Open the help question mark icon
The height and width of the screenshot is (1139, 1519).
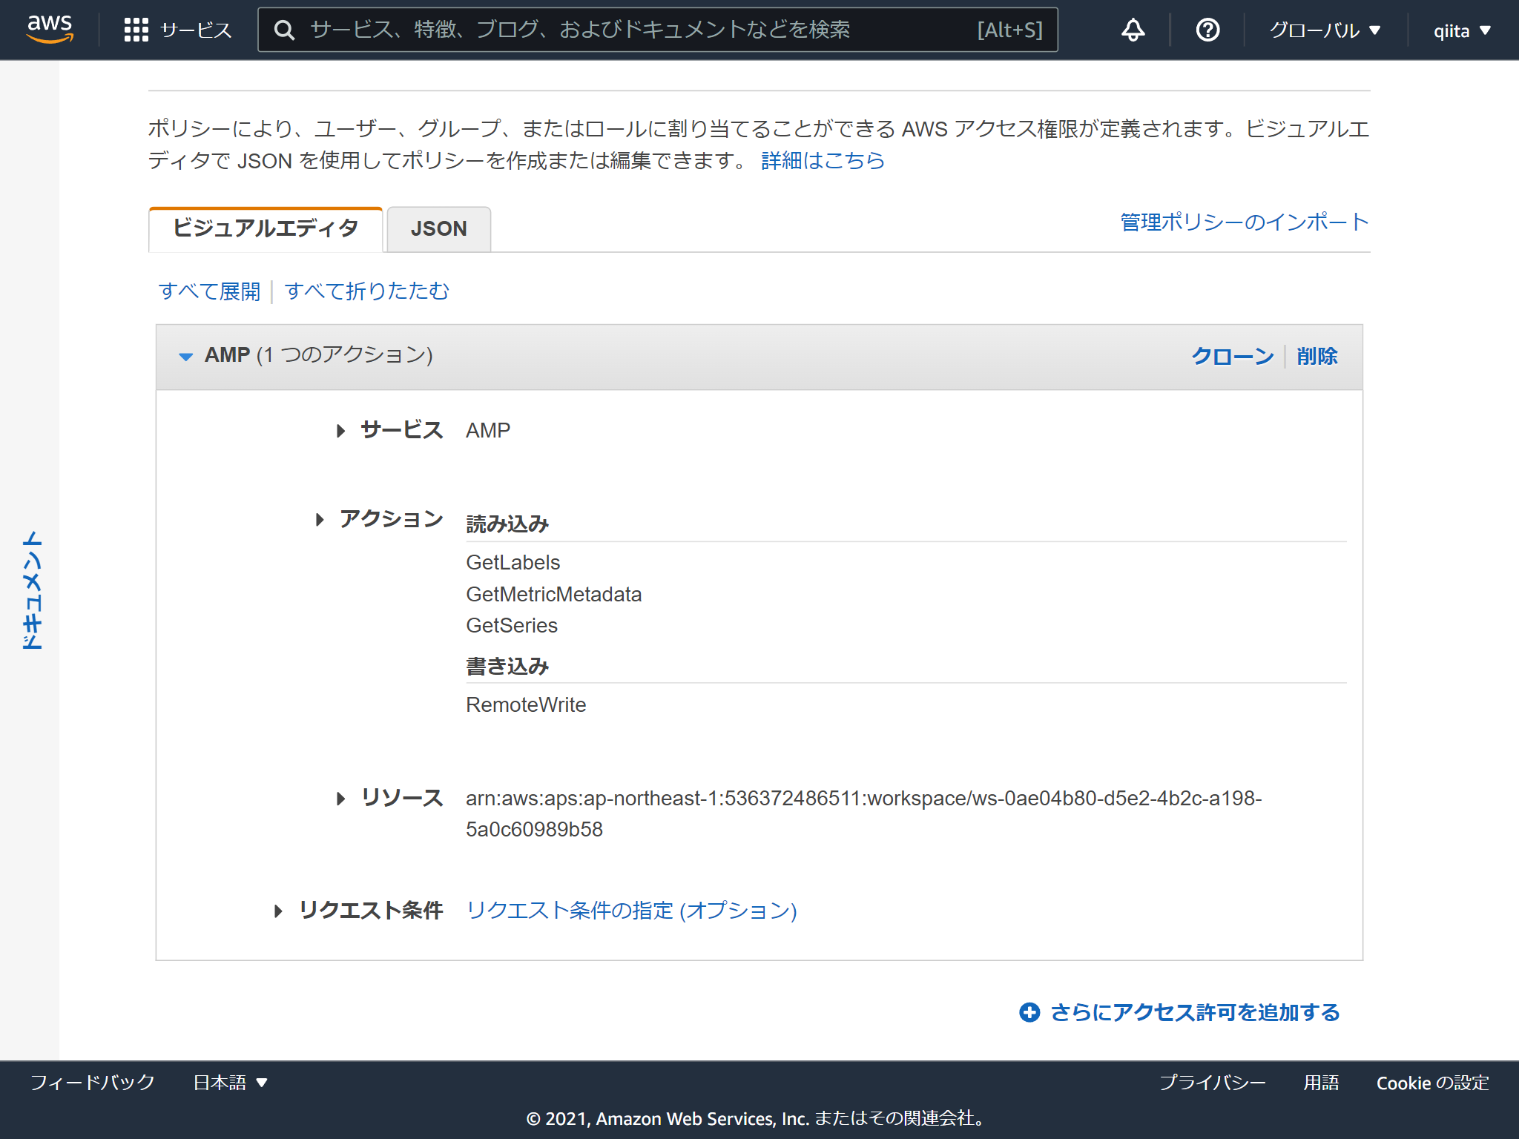point(1207,30)
